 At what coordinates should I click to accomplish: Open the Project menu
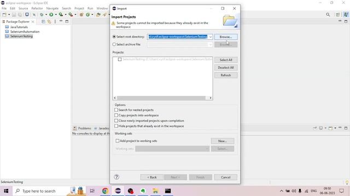click(x=79, y=8)
